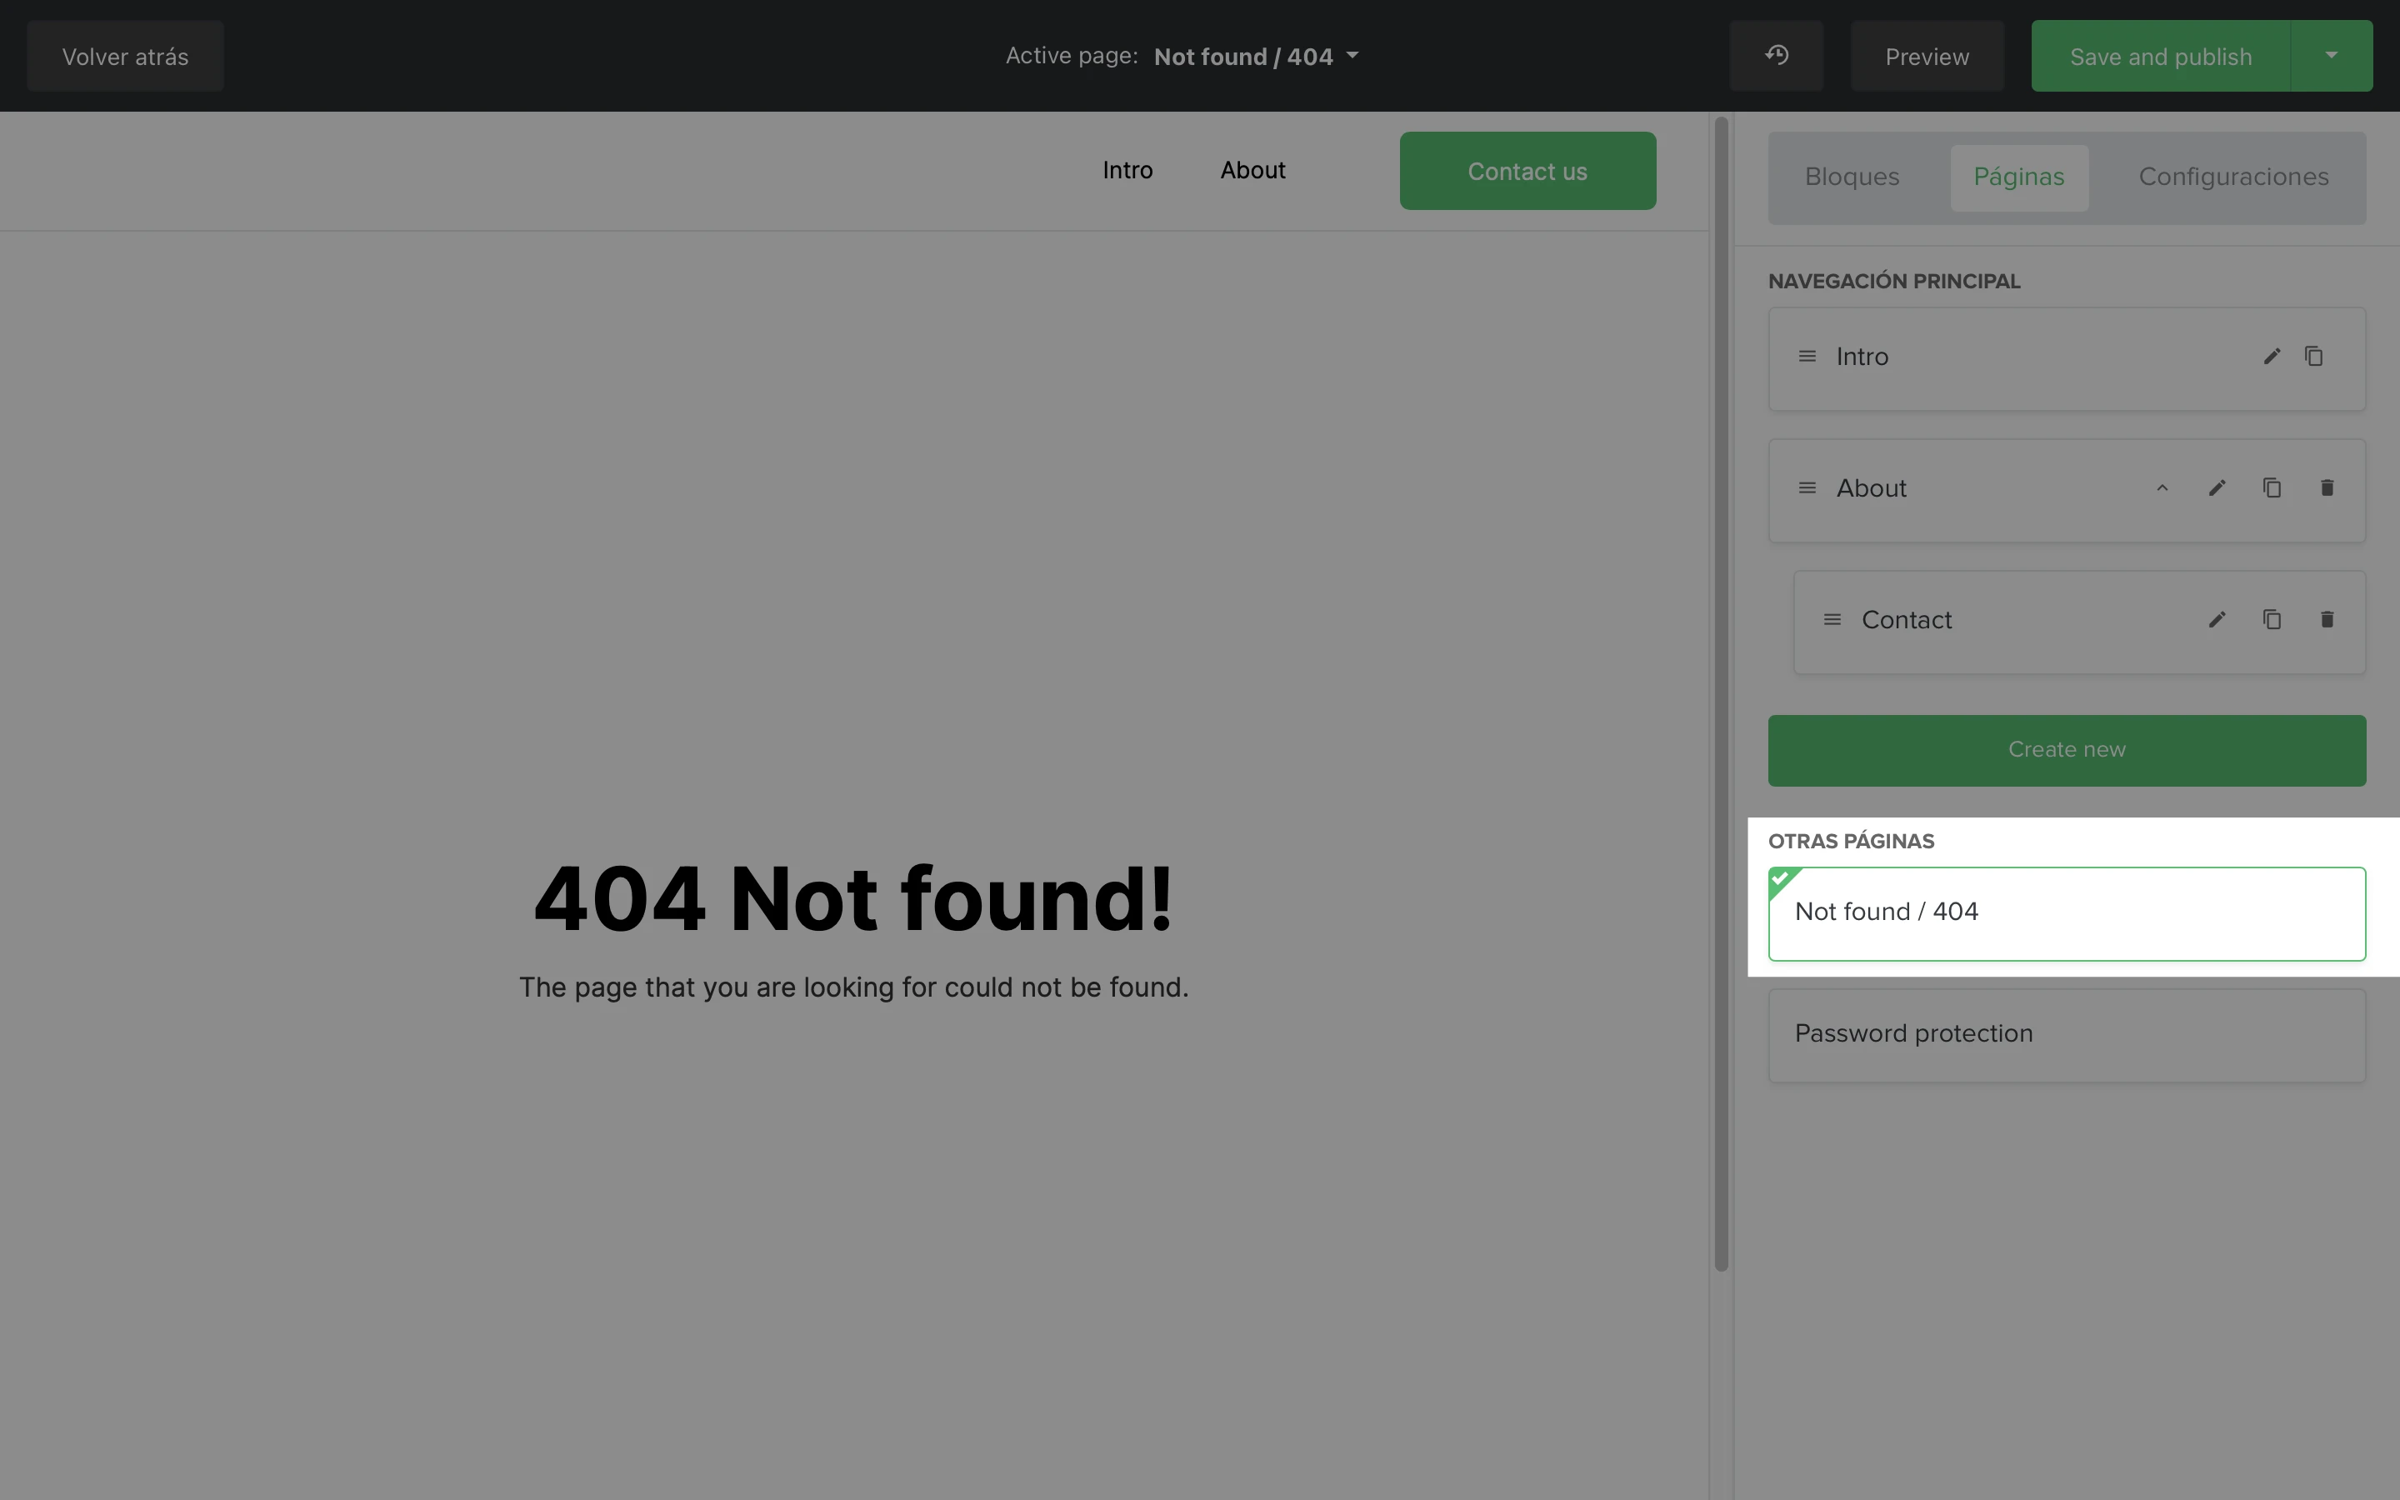Image resolution: width=2400 pixels, height=1500 pixels.
Task: Delete the About page
Action: coord(2327,488)
